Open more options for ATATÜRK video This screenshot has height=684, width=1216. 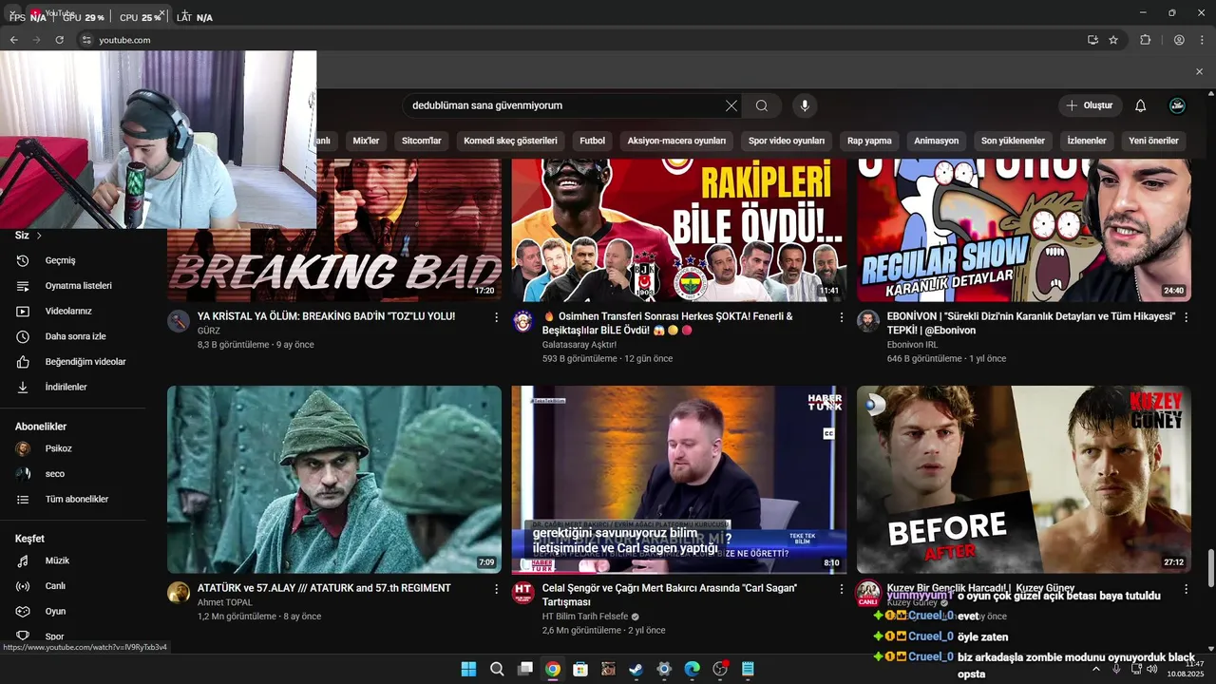(496, 589)
